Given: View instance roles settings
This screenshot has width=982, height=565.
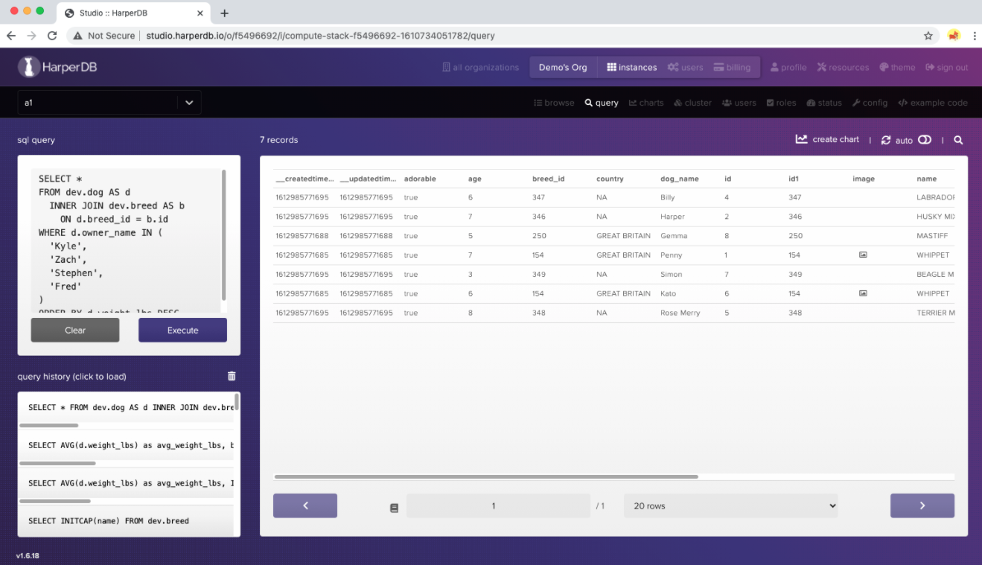Looking at the screenshot, I should [781, 103].
